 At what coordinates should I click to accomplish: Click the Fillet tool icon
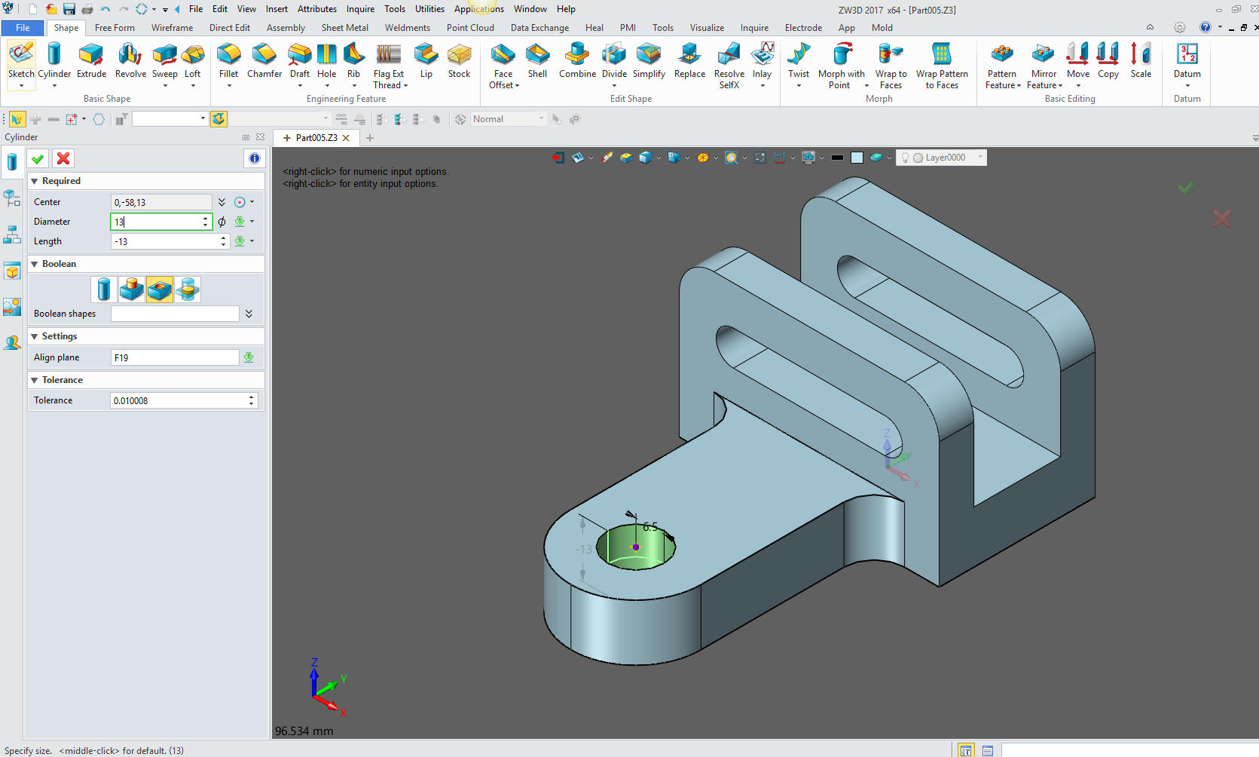pyautogui.click(x=228, y=61)
